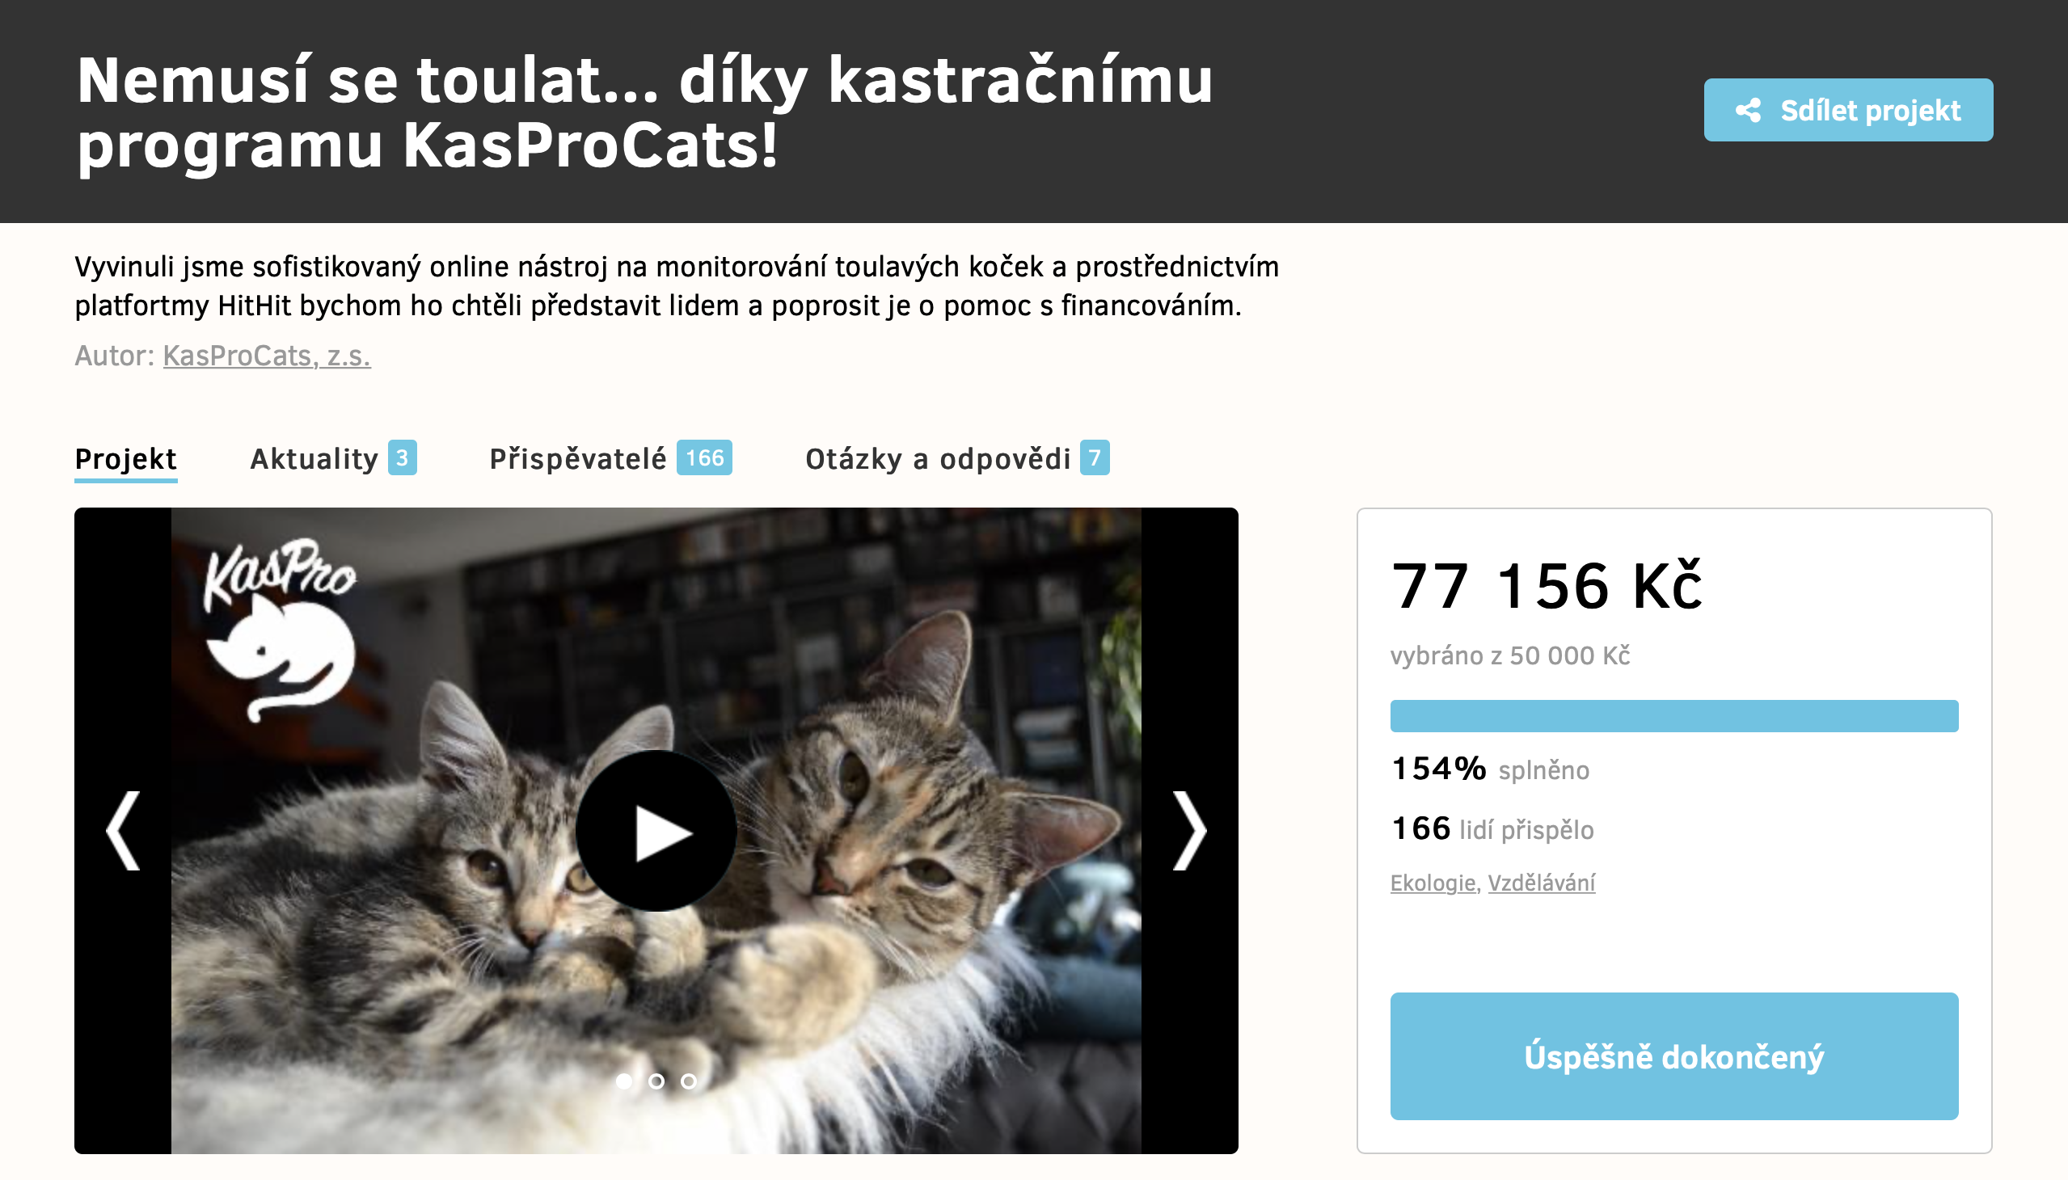Select the second carousel dot
2068x1180 pixels.
656,1081
